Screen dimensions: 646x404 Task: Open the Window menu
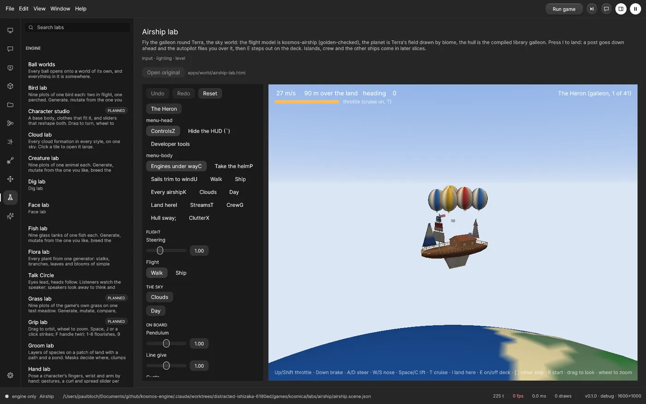tap(60, 9)
